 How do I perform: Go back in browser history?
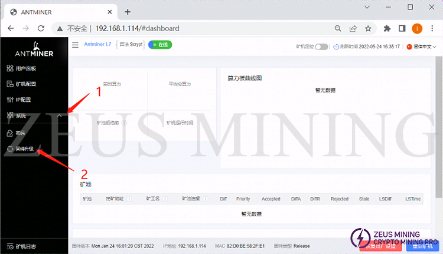click(x=11, y=28)
